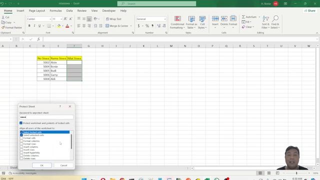Click the Top Align icon
The image size is (320, 180).
click(x=79, y=19)
